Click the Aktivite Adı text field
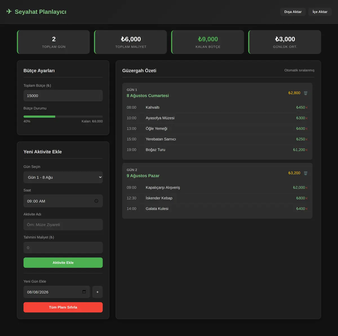Viewport: 338px width, 336px height. pos(63,225)
